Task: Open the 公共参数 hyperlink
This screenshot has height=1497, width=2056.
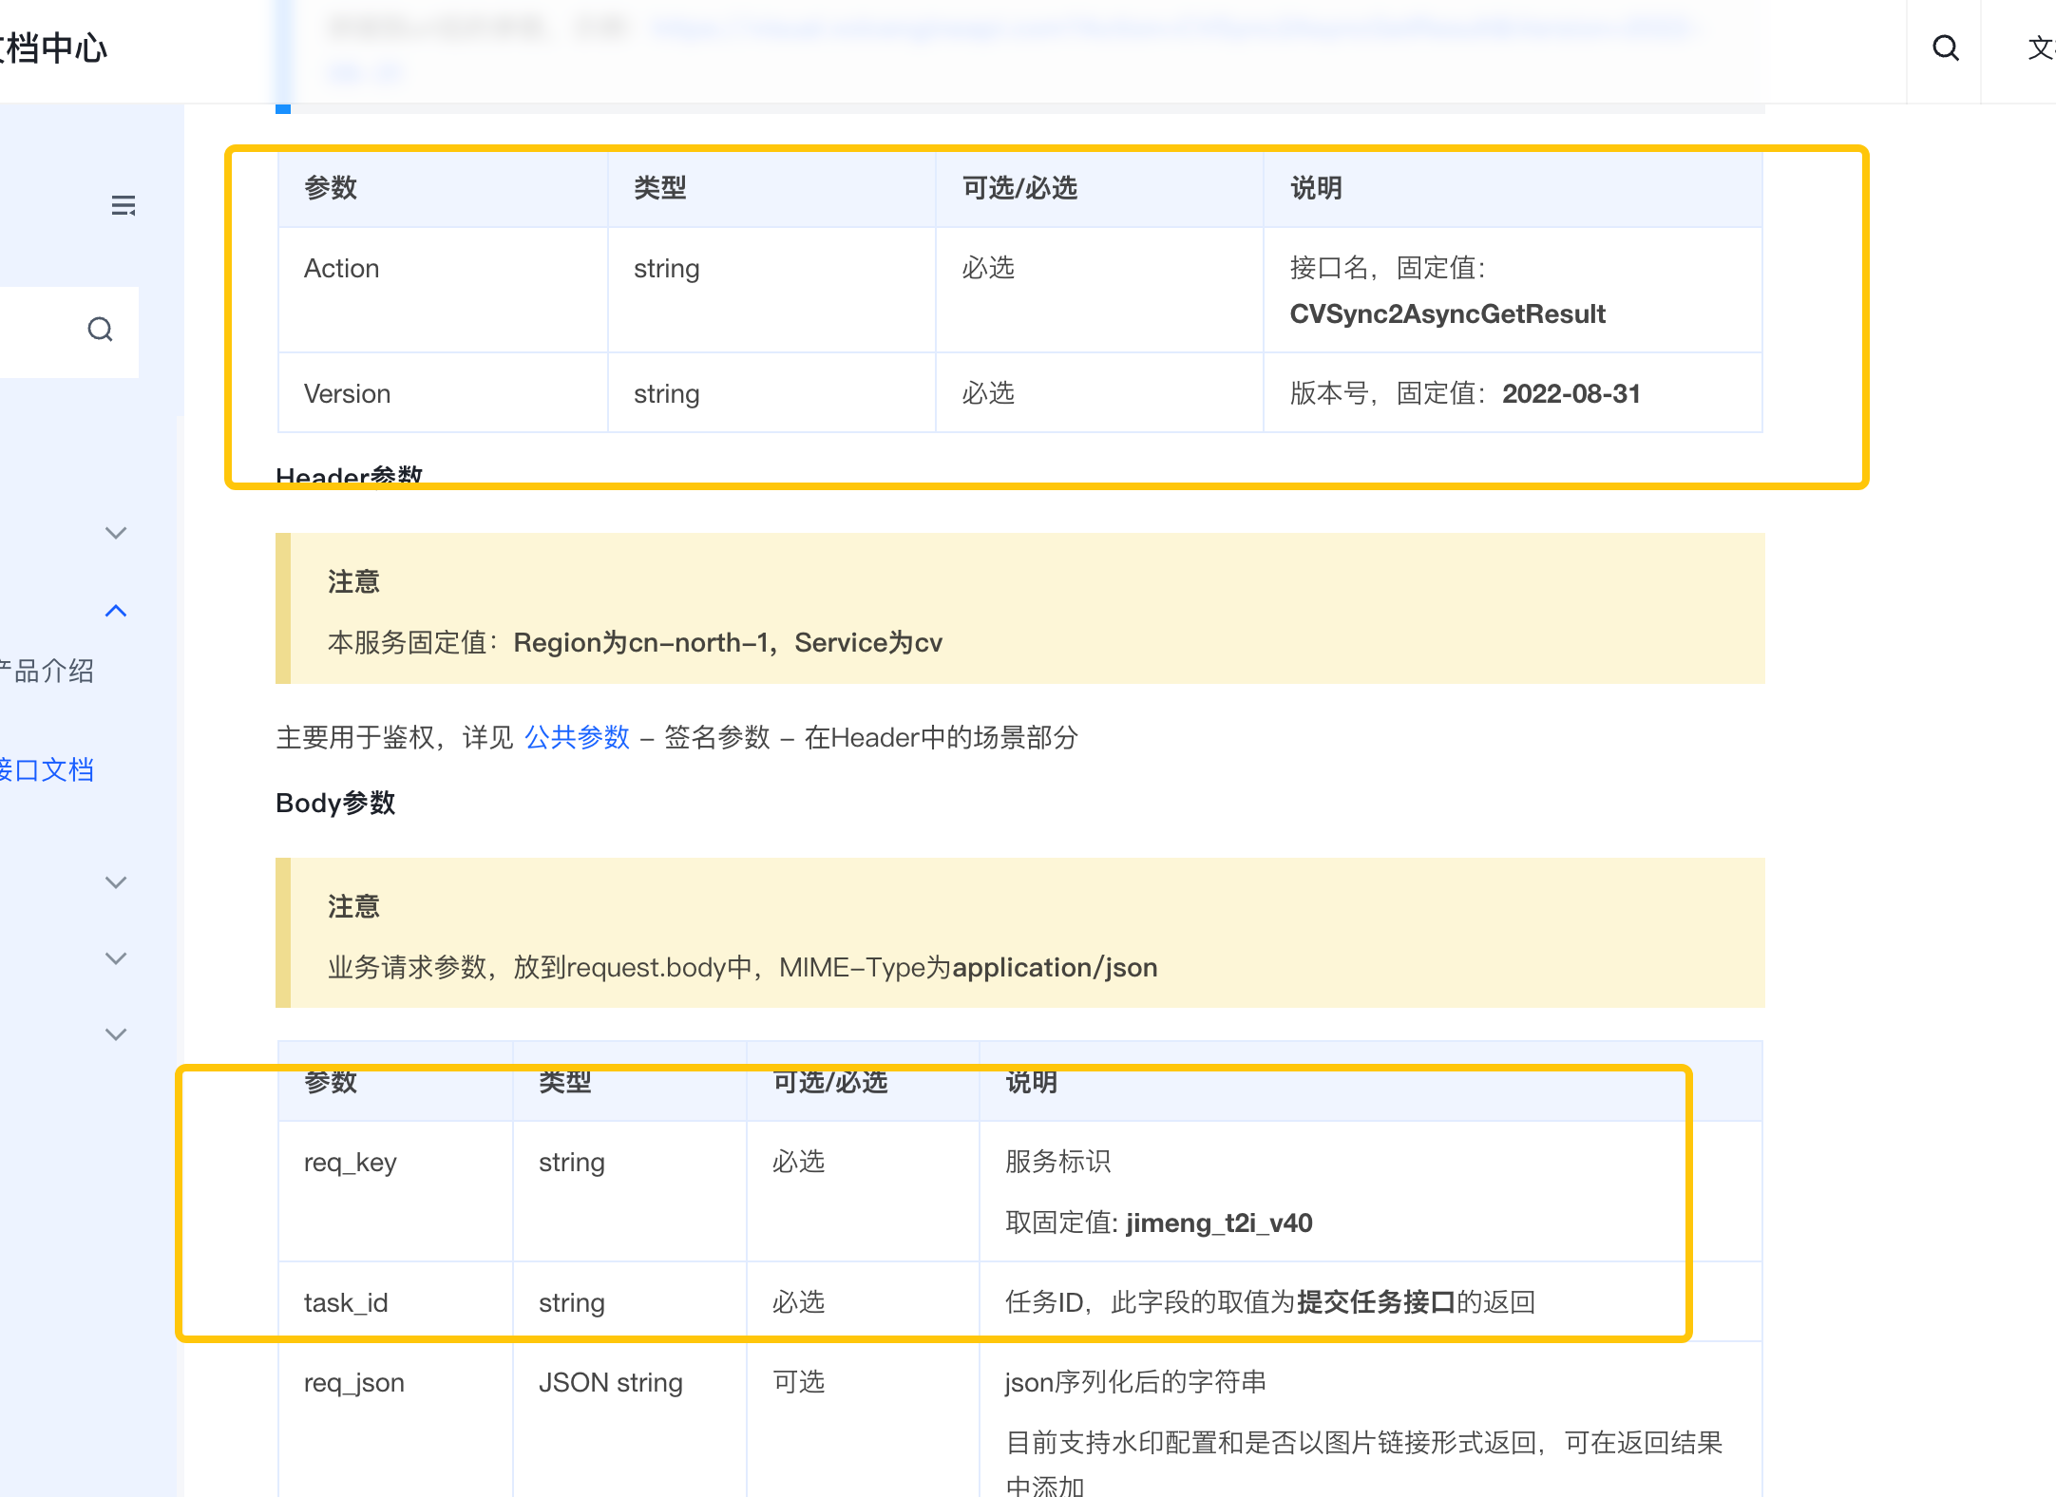Action: pos(577,737)
